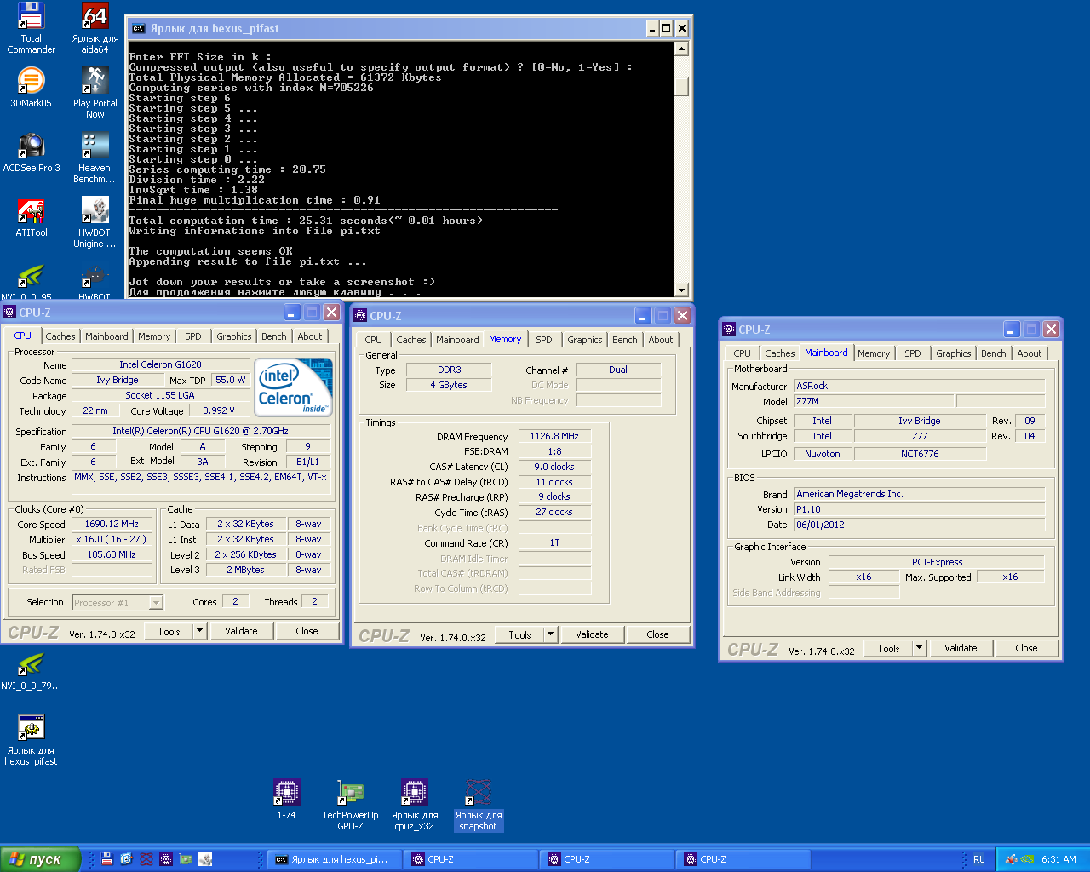1090x872 pixels.
Task: Click the x 16.0 ( 16 - 27 ) multiplier value
Action: coord(112,540)
